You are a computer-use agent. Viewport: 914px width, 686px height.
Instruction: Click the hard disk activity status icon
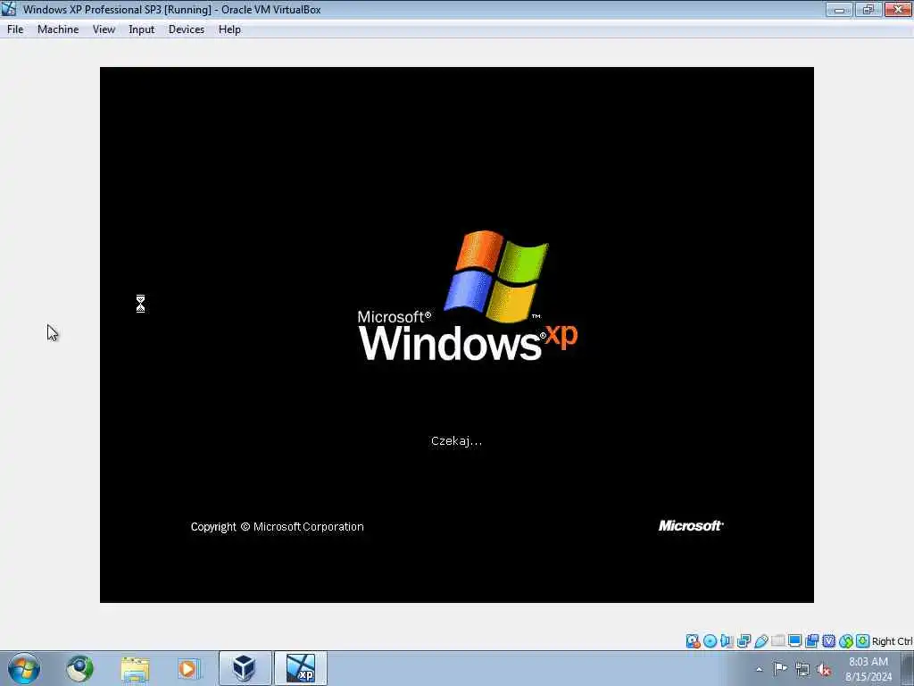693,641
